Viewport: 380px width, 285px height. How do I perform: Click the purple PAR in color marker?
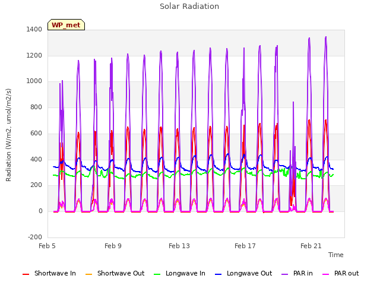pyautogui.click(x=285, y=274)
